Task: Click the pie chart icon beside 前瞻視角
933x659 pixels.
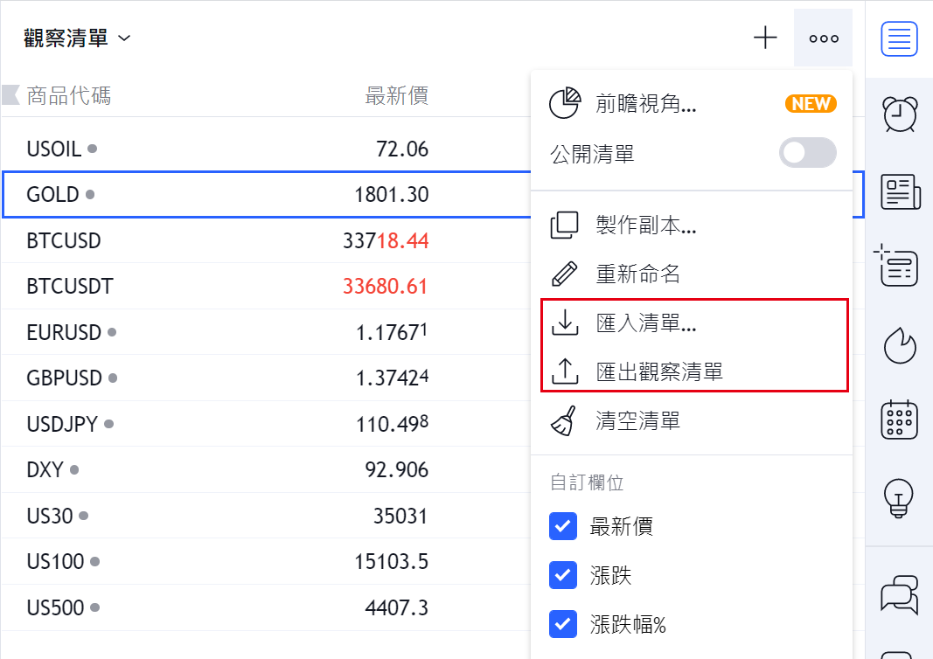Action: [565, 103]
